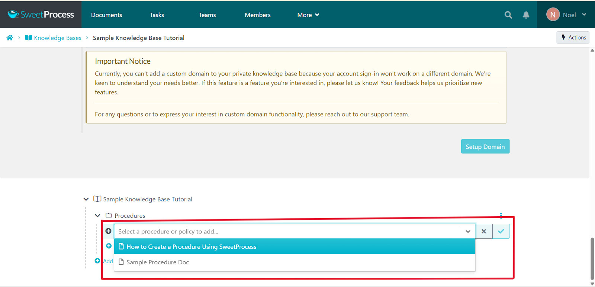Confirm selection with the checkmark button

(x=501, y=231)
